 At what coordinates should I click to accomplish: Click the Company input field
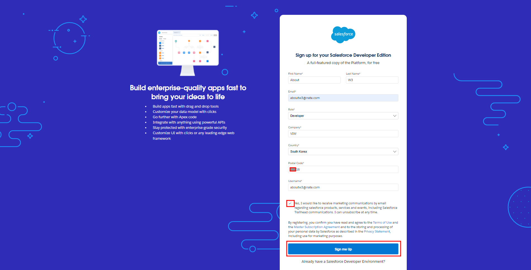point(343,134)
